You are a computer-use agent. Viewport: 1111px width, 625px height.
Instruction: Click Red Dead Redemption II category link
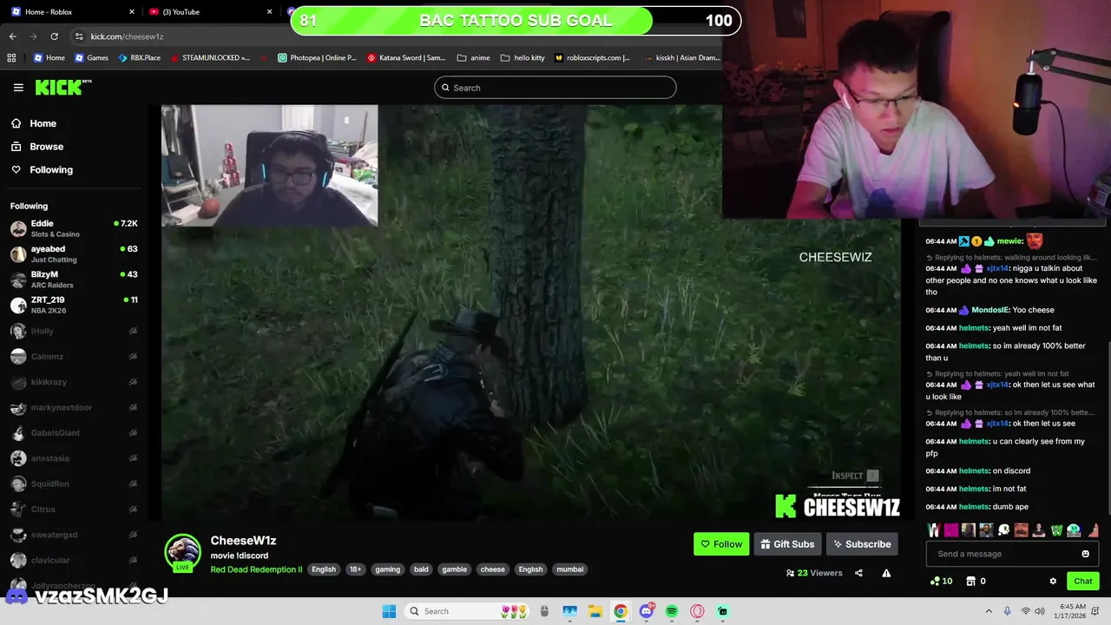pos(256,569)
